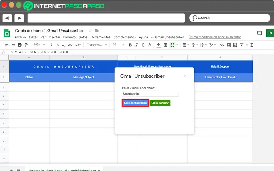
Task: Close the Gmail Unsubscriber dialog with X
Action: [x=185, y=76]
